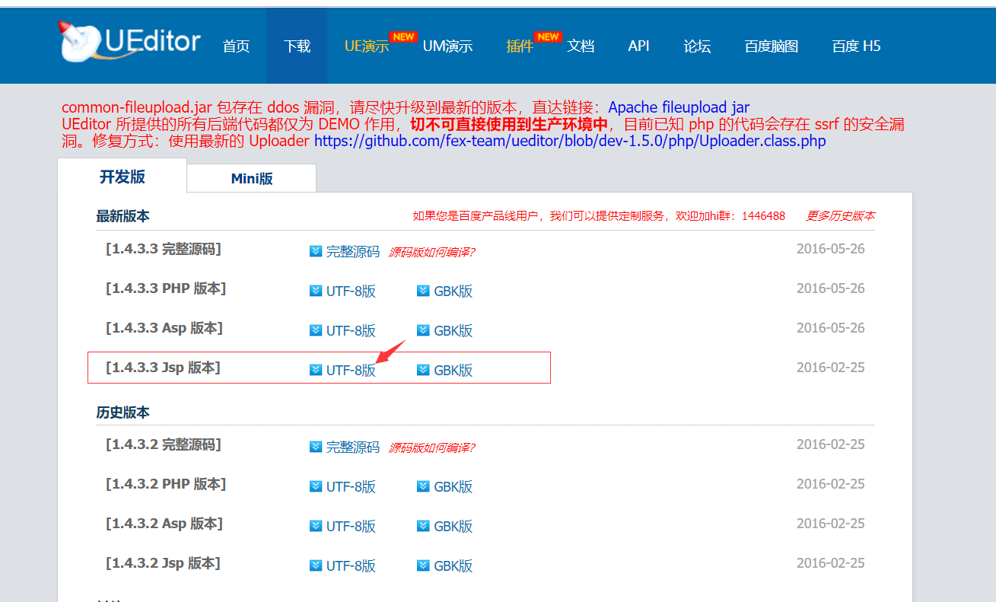Open 百度脑图 from the navigation
996x602 pixels.
coord(772,46)
